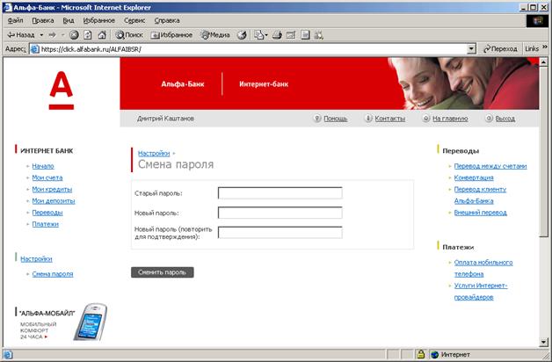Click the Home icon in toolbar

(x=102, y=35)
